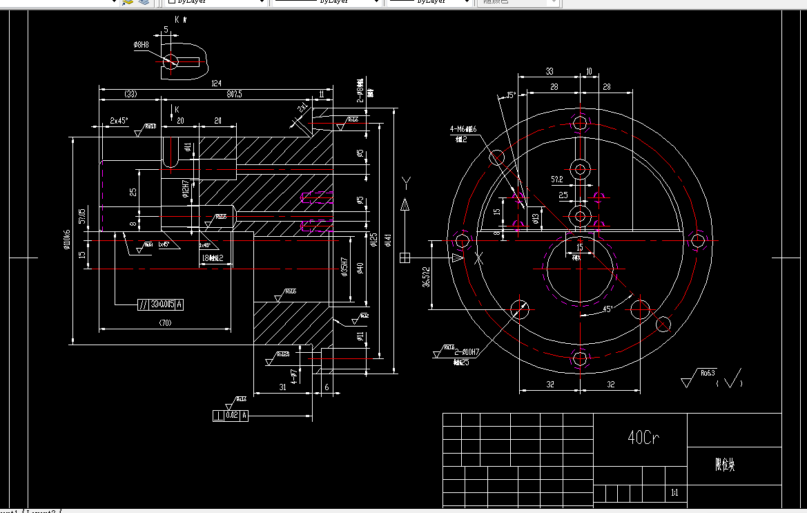Click the ø110k6 vertical diameter dimension

67,240
